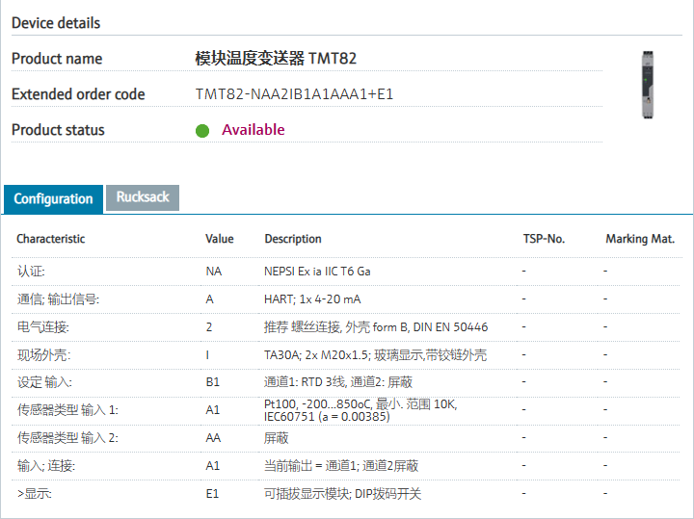Click the product name 模块温度变送器 TMT82
Viewport: 694px width, 519px height.
point(276,59)
